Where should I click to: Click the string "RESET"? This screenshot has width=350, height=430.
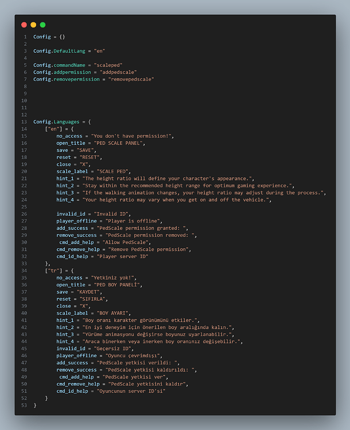90,158
